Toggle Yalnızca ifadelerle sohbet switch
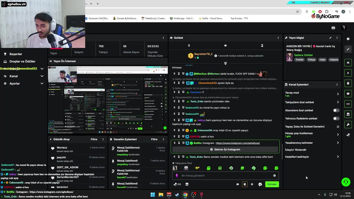The image size is (354, 199). (x=336, y=119)
